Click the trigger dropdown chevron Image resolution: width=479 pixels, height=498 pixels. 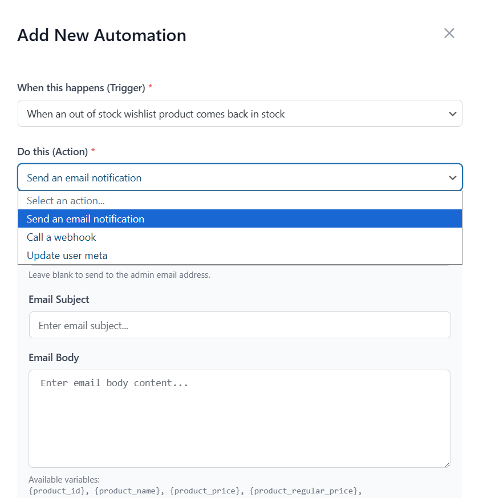453,114
